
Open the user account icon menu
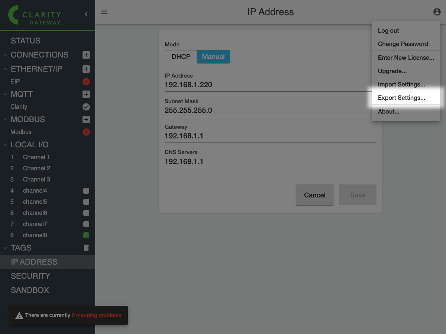tap(437, 12)
